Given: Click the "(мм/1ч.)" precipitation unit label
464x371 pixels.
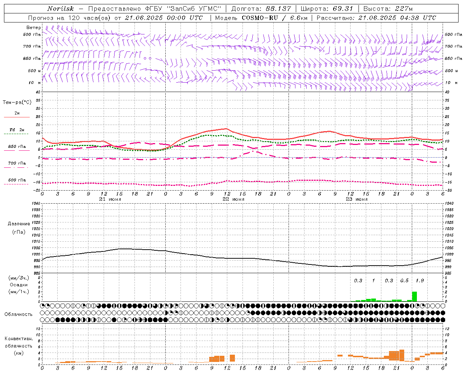Looking at the screenshot, I should point(19,292).
